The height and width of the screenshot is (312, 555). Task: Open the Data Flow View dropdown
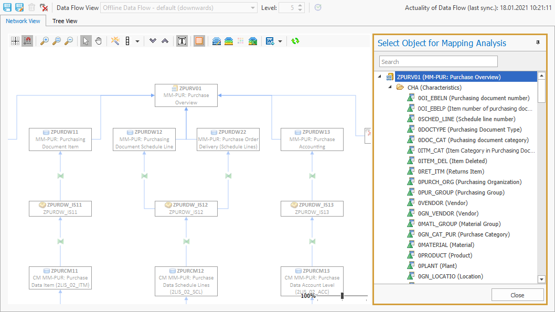pyautogui.click(x=253, y=8)
